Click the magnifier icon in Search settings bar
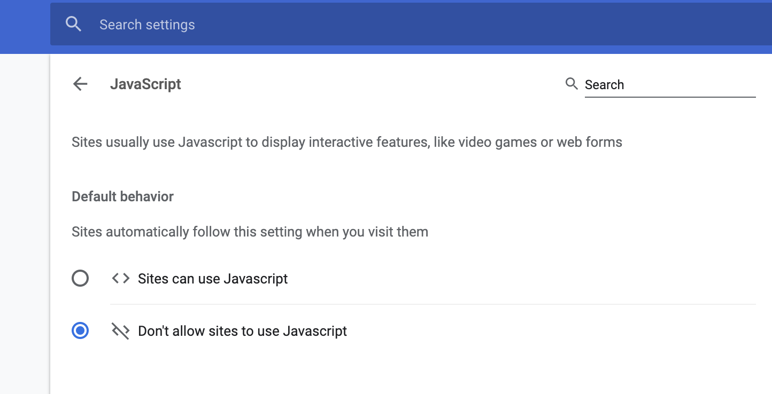Viewport: 772px width, 394px height. click(x=73, y=25)
